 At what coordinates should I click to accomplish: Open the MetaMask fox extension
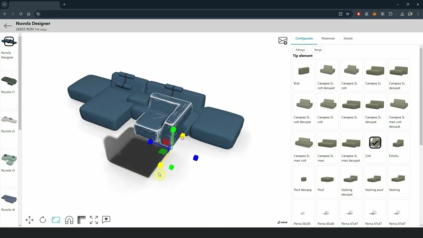click(x=374, y=14)
